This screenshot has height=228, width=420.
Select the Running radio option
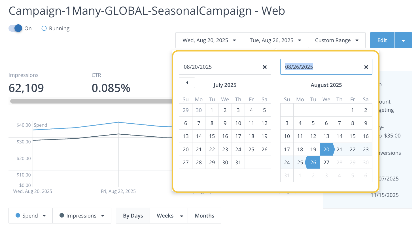[44, 28]
